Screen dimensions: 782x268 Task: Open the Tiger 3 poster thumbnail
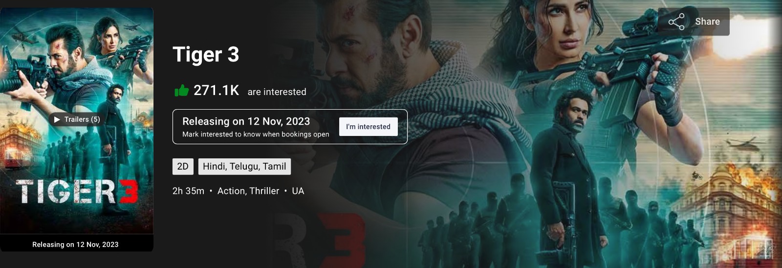pos(77,121)
